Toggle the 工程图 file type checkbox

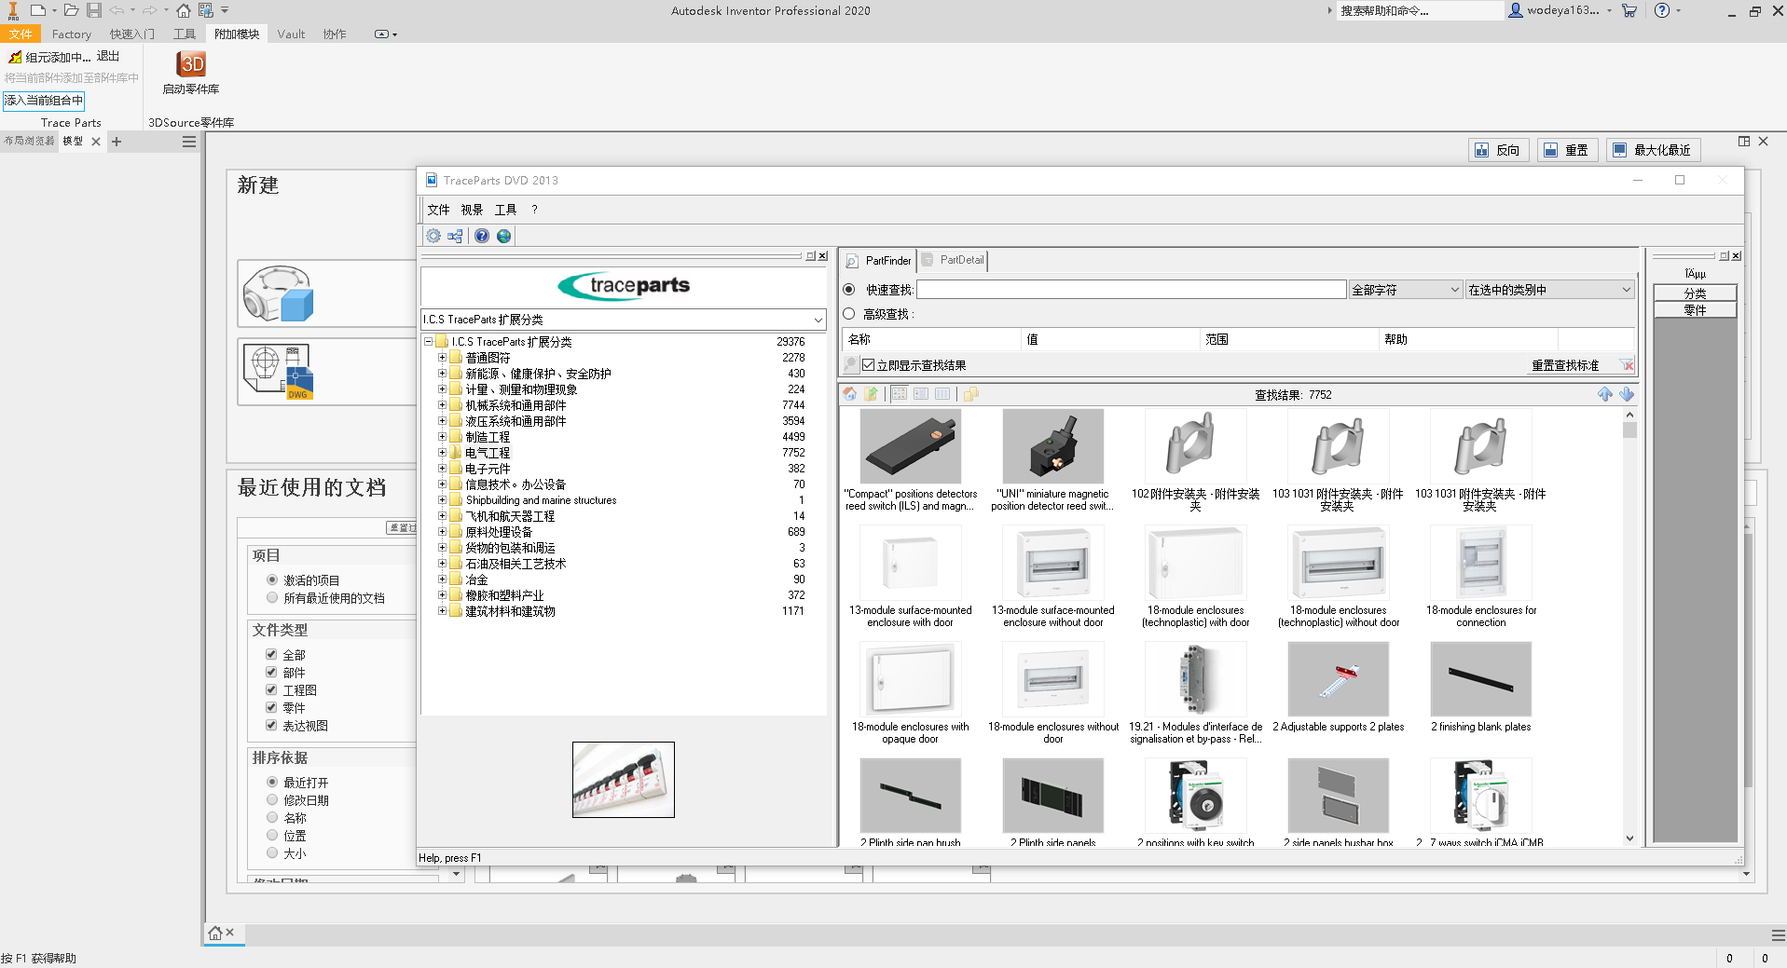271,690
